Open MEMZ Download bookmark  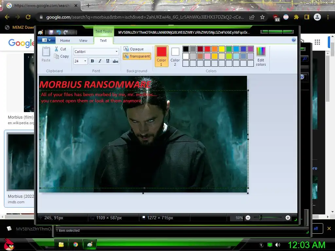pos(19,27)
